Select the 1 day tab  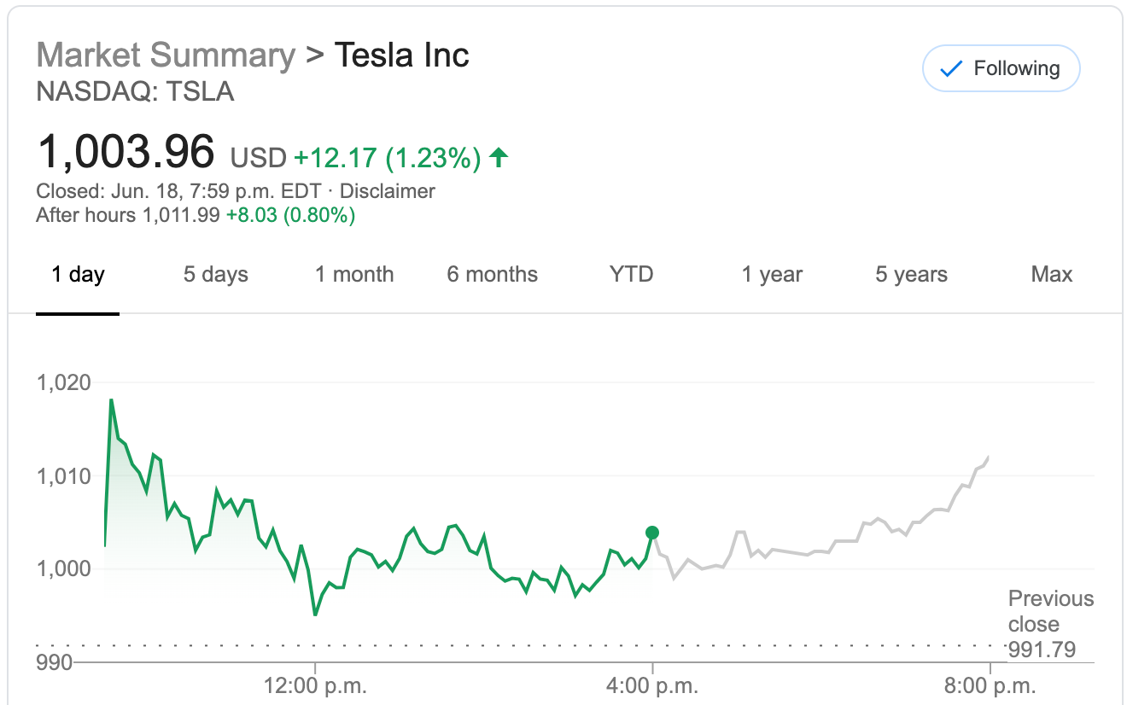[78, 275]
